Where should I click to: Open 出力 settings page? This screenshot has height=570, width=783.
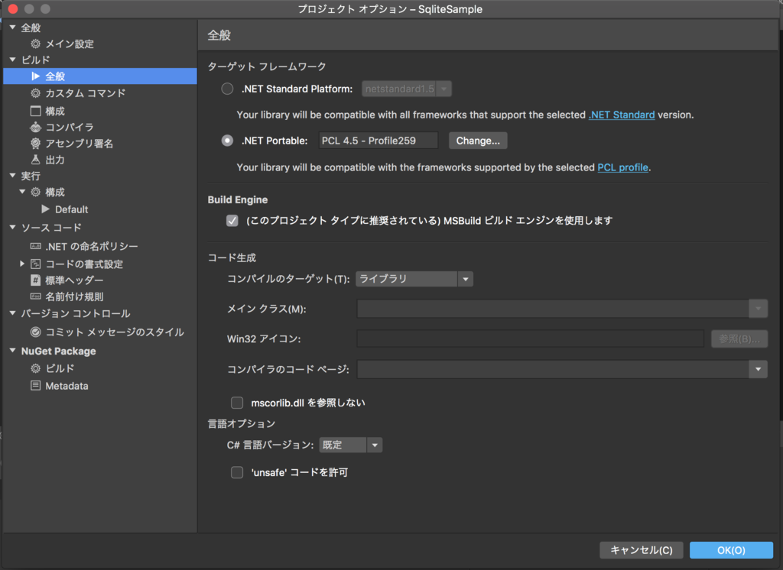(55, 160)
